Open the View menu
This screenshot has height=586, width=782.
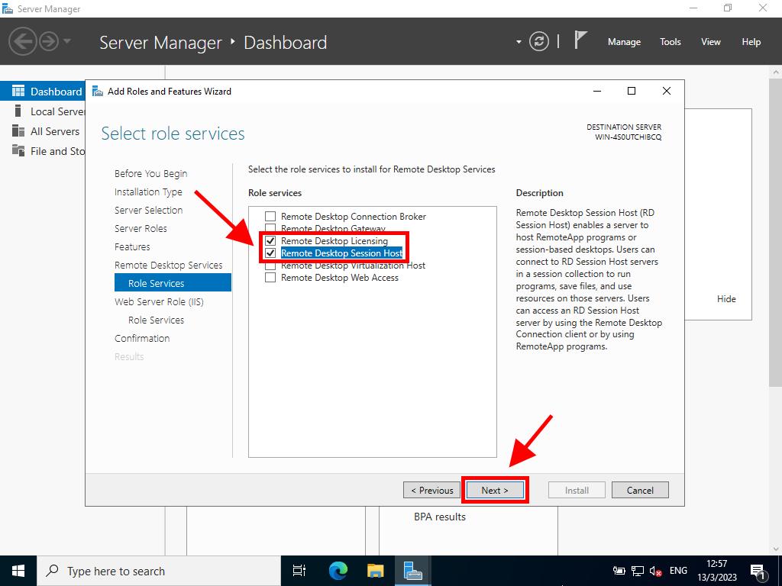[x=711, y=42]
